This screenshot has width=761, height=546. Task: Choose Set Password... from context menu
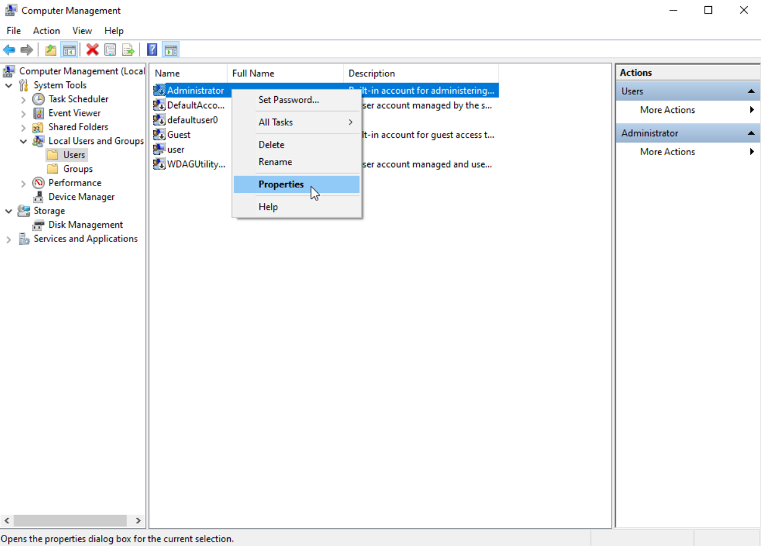pos(296,100)
